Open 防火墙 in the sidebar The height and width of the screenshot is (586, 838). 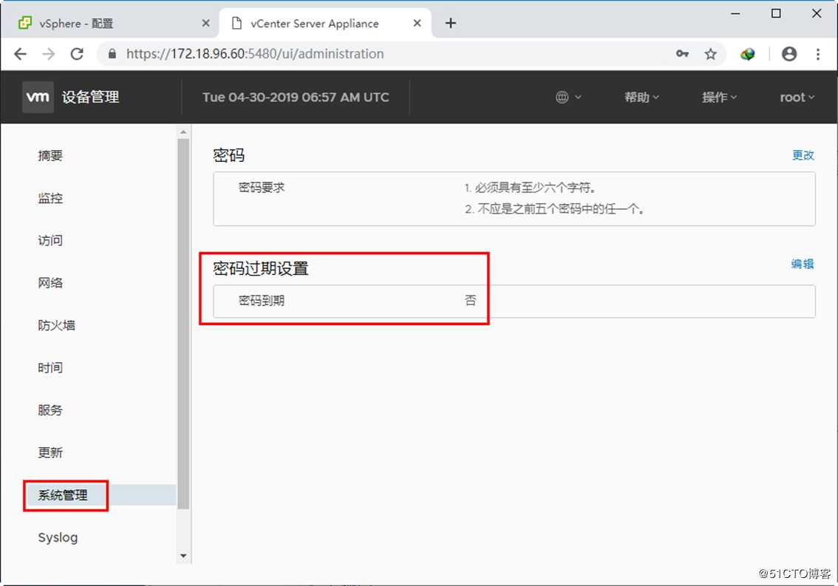56,325
